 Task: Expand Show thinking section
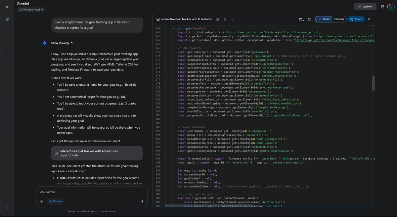pos(63,43)
